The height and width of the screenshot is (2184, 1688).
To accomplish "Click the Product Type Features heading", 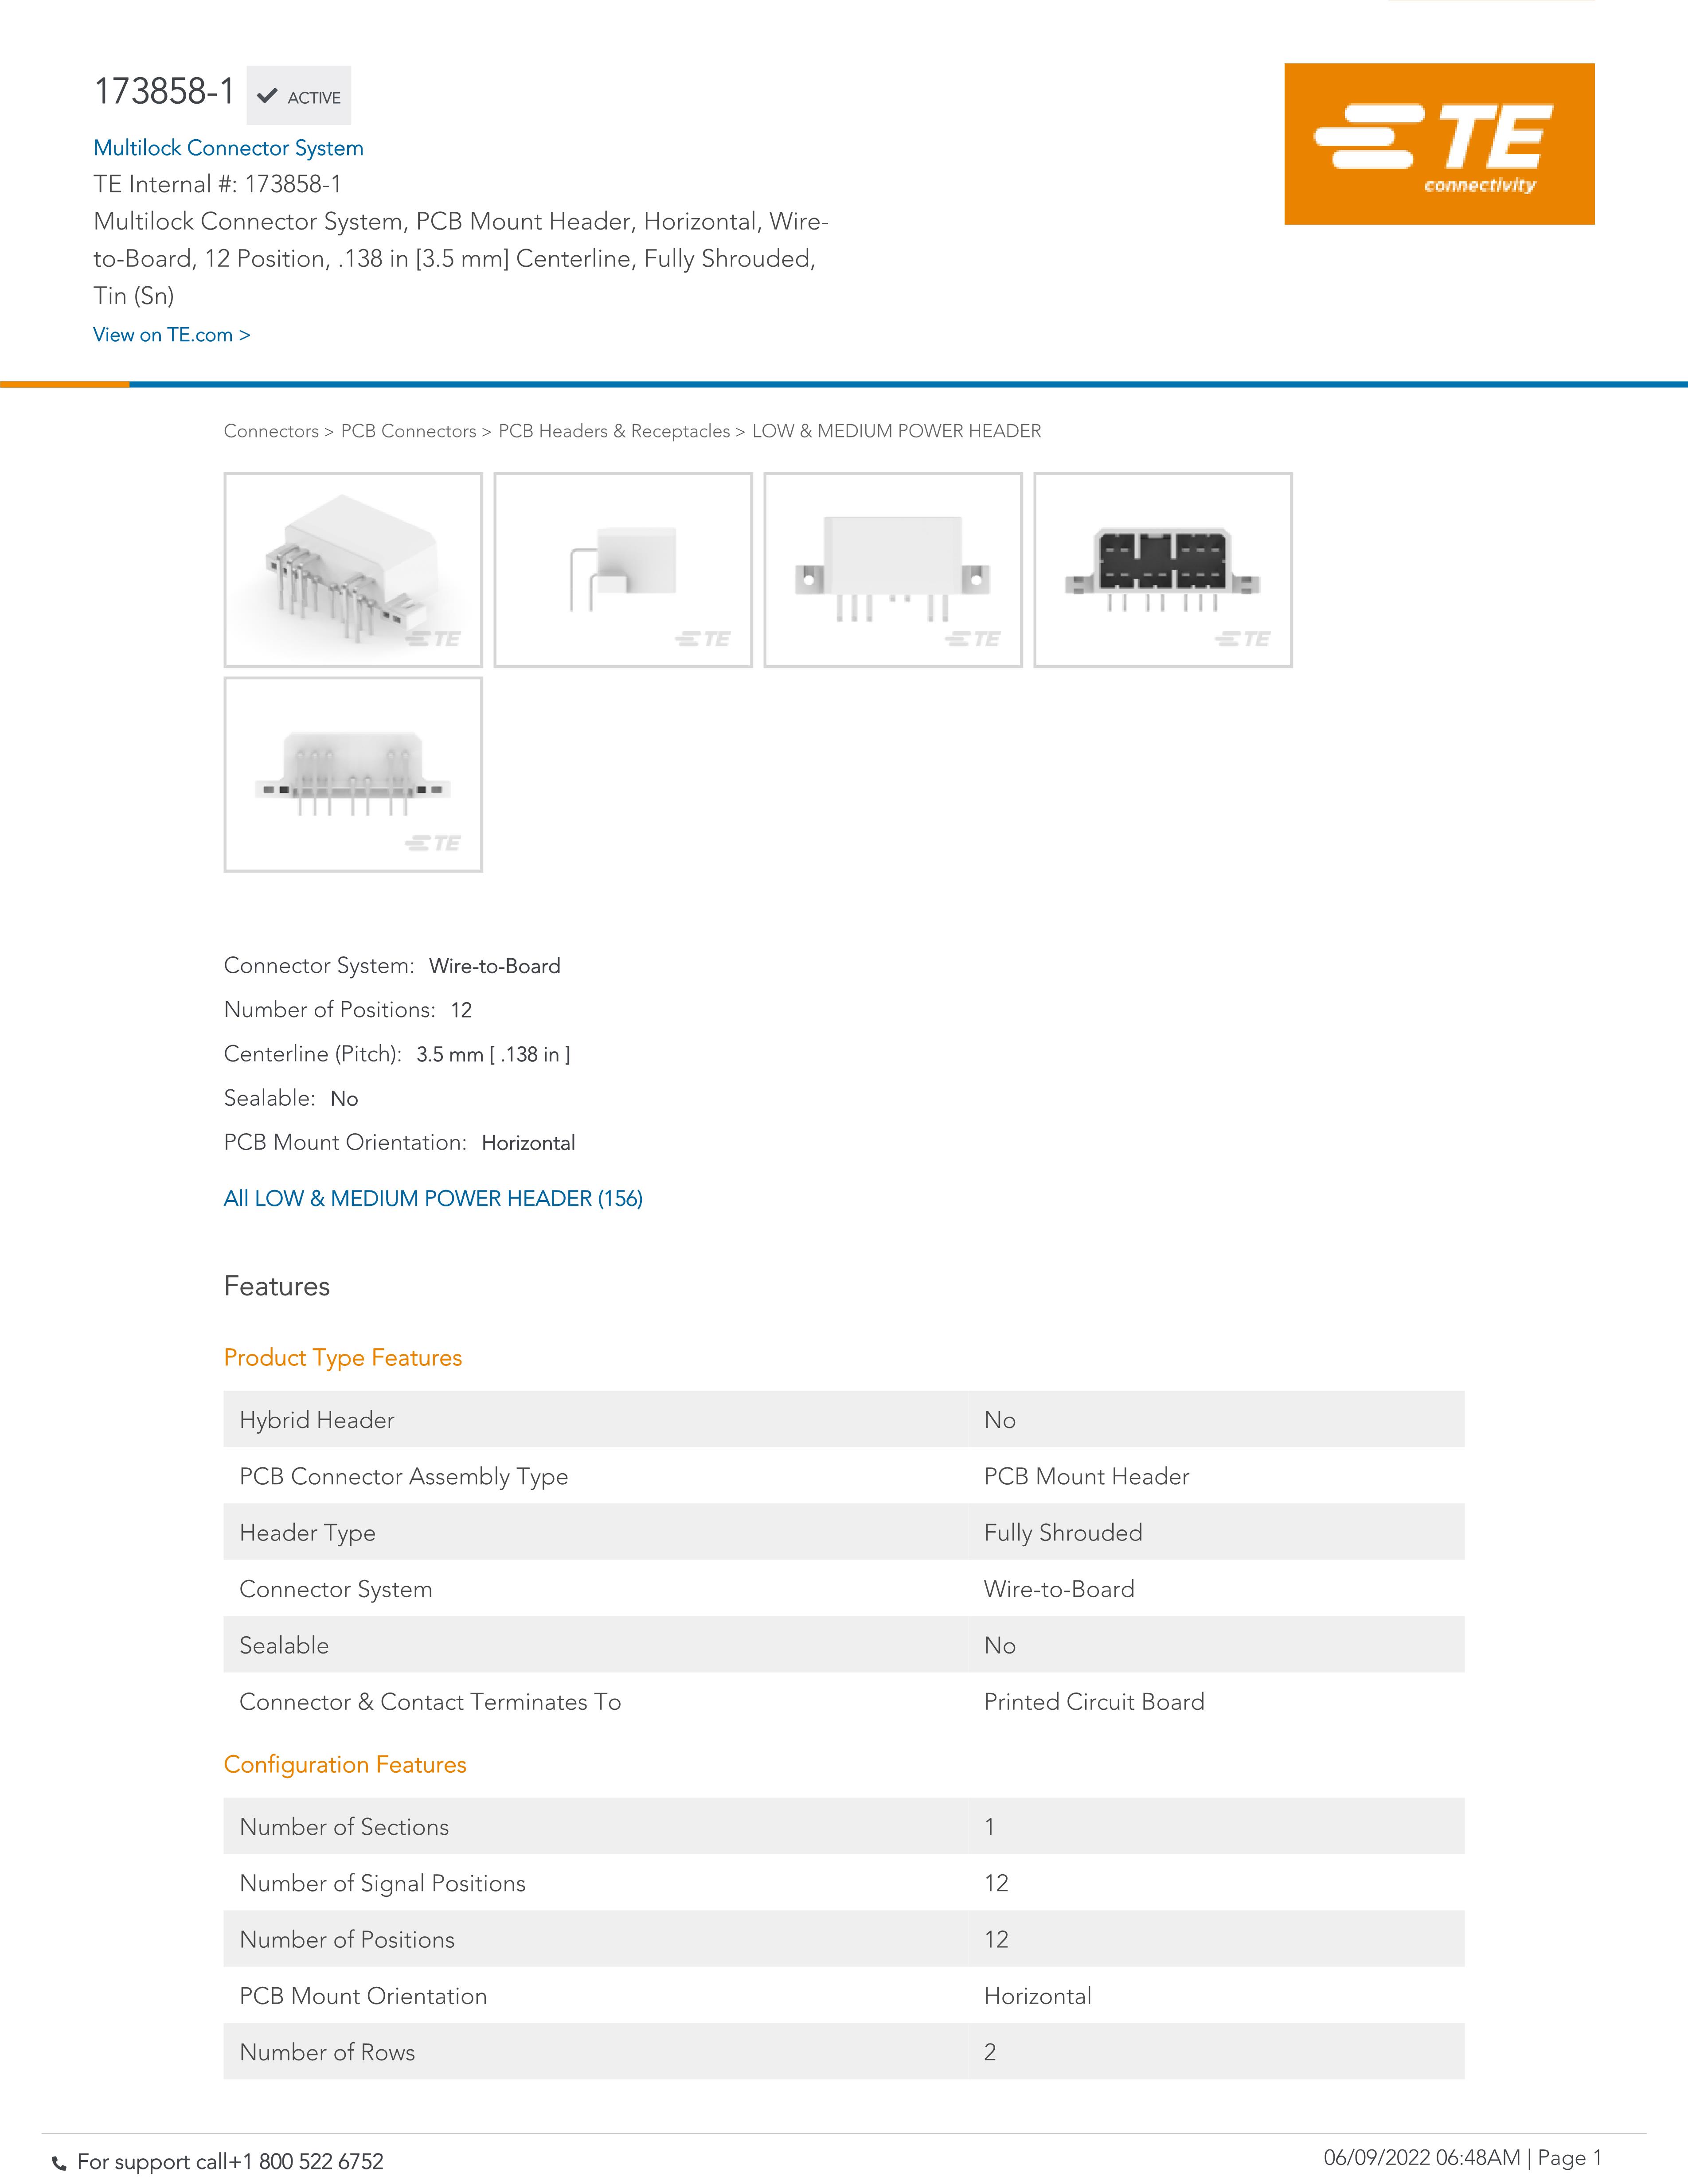I will pos(343,1357).
